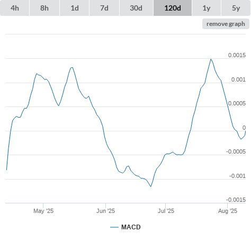Click the -0.0015 y-axis label
The width and height of the screenshot is (251, 241).
tap(236, 200)
